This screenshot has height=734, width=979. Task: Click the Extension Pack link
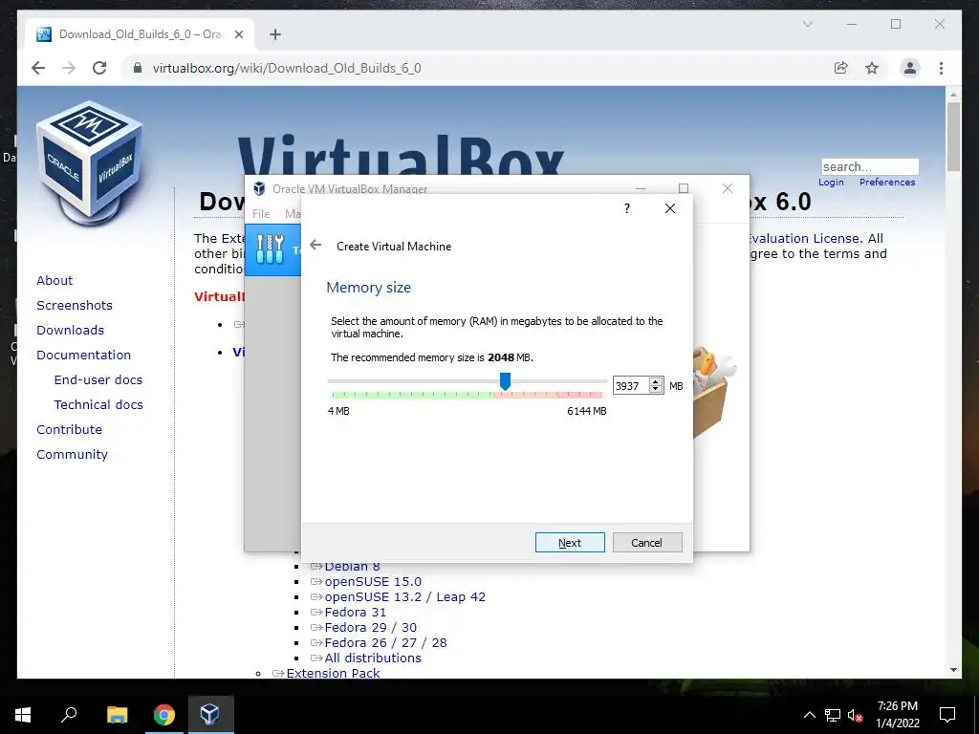click(x=333, y=673)
